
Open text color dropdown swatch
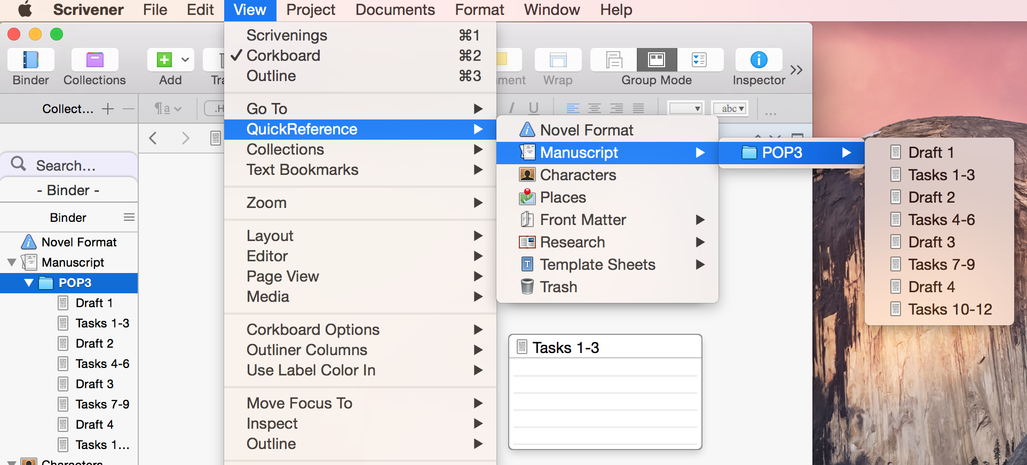click(686, 108)
